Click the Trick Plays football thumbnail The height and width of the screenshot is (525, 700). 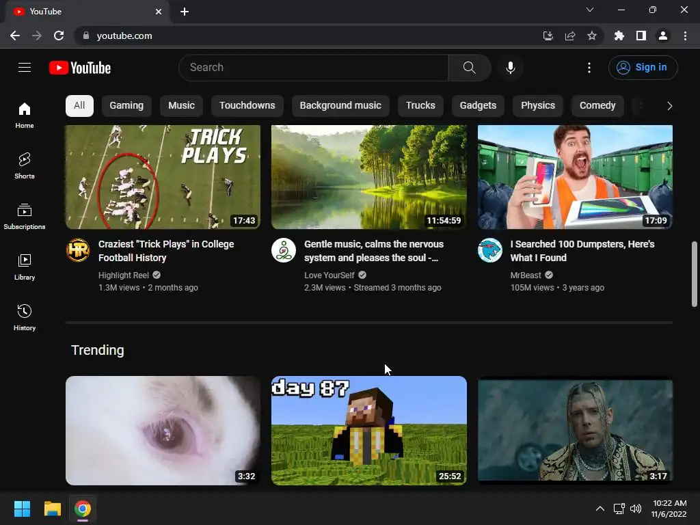tap(163, 177)
